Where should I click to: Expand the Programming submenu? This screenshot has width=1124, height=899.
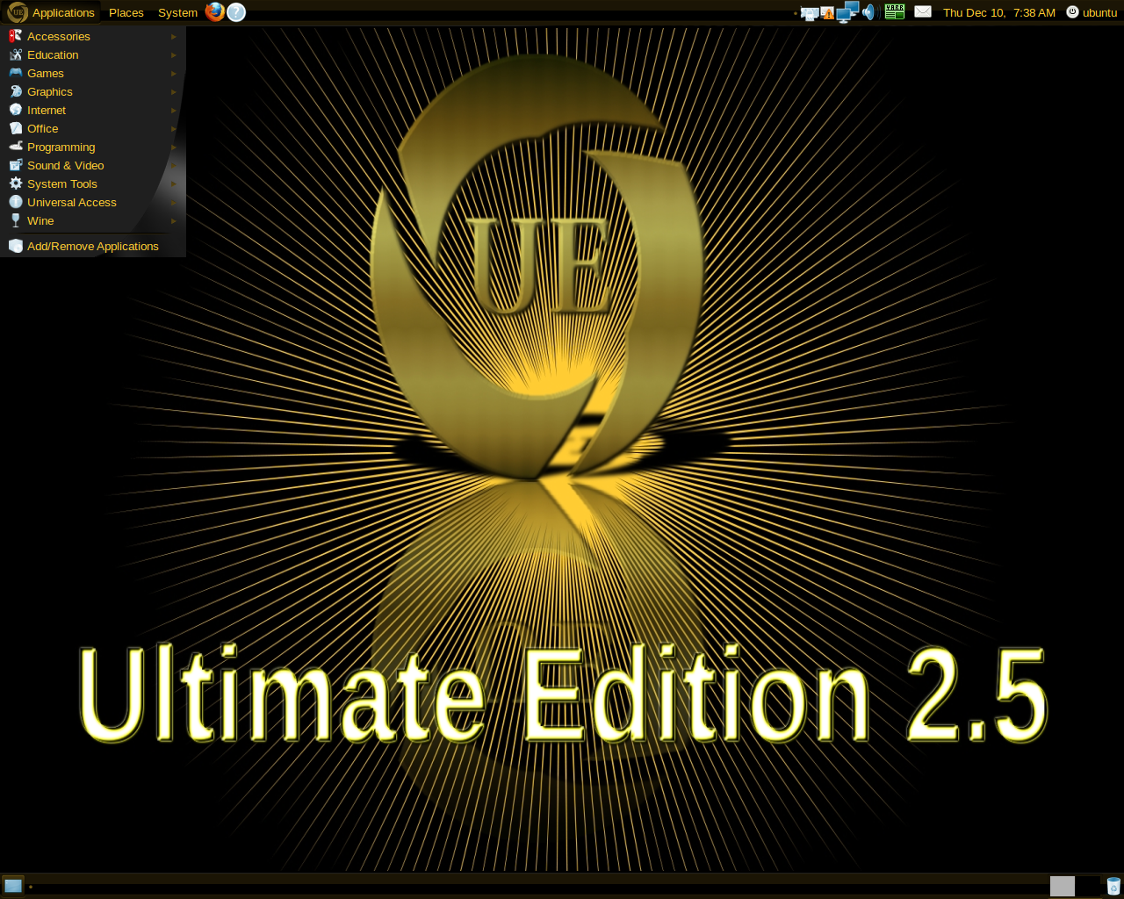93,147
